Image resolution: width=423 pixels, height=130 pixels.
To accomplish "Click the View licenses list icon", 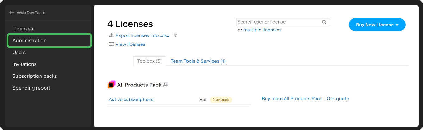I will [x=111, y=44].
